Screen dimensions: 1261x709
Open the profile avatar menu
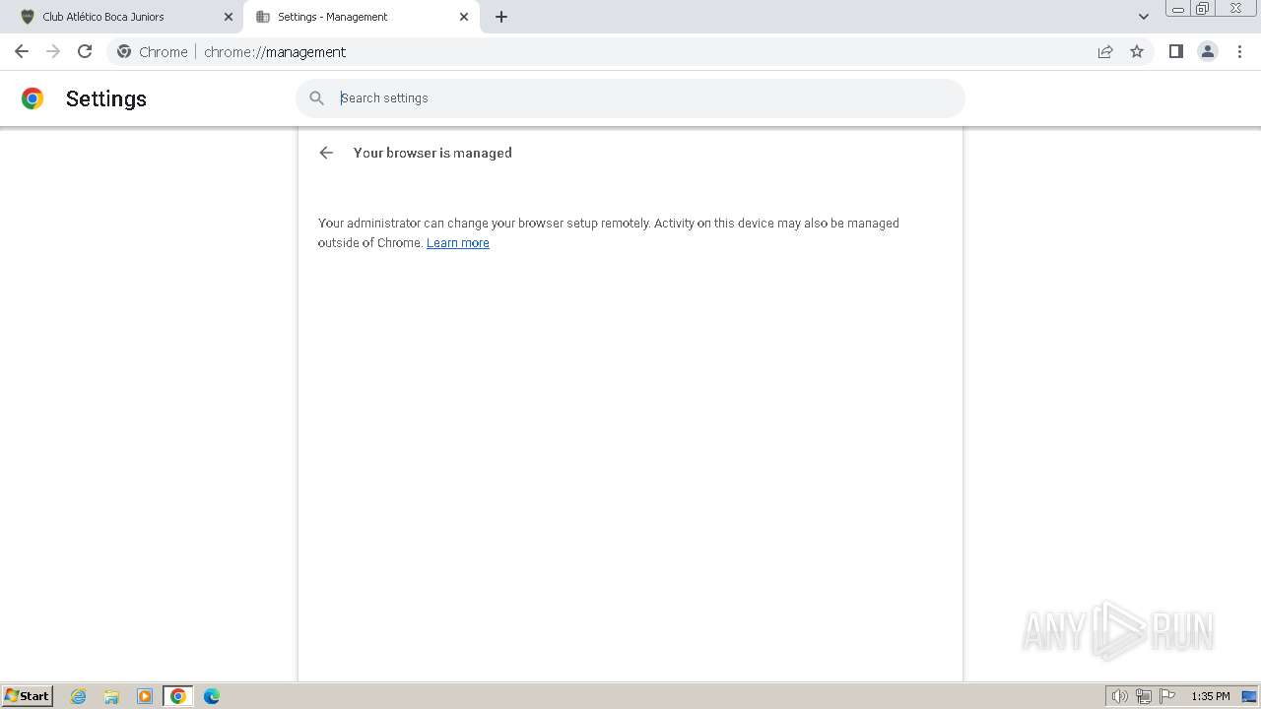click(1208, 51)
